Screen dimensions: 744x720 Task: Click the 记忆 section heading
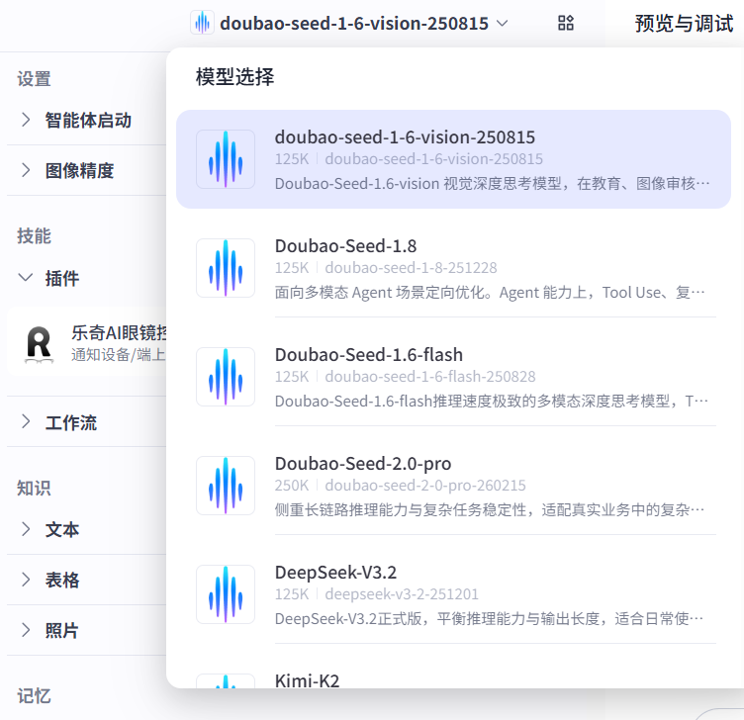point(34,696)
